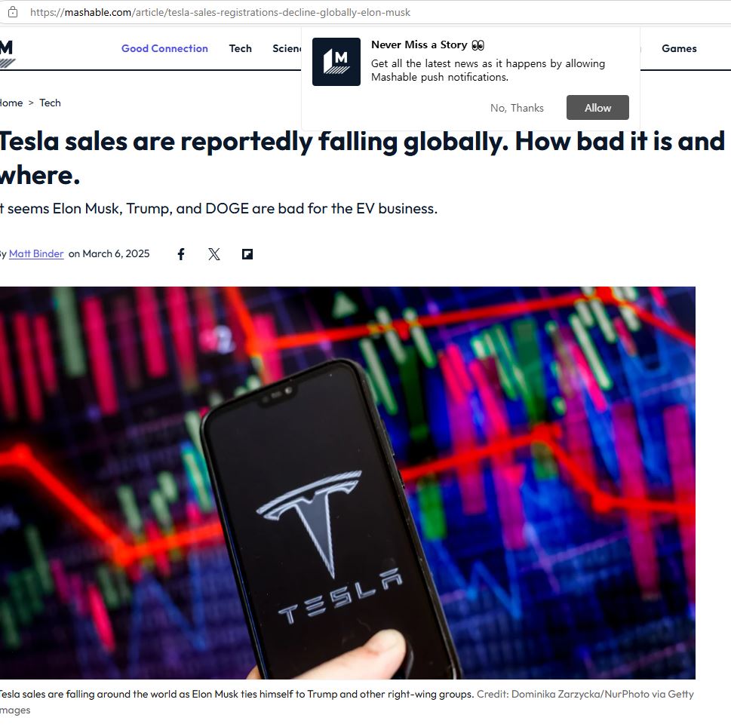This screenshot has width=731, height=727.
Task: Allow Mashable push notifications
Action: pyautogui.click(x=597, y=108)
